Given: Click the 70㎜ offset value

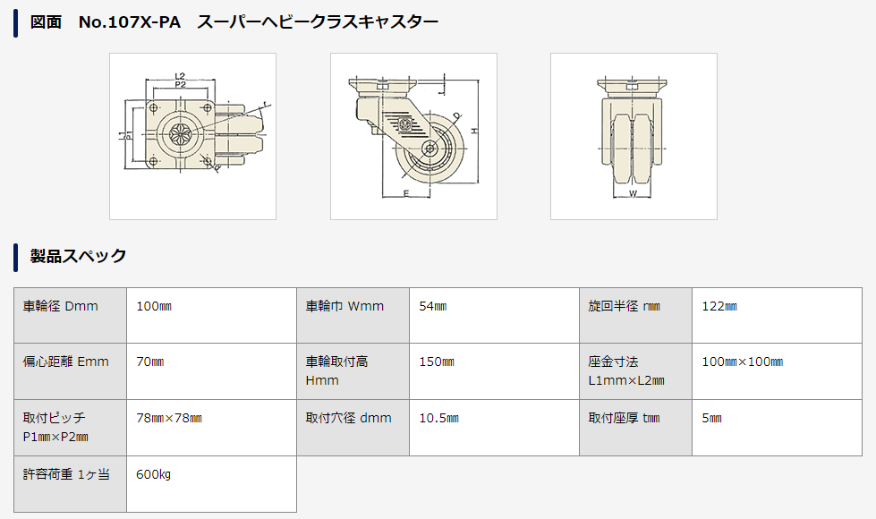Looking at the screenshot, I should tap(150, 362).
